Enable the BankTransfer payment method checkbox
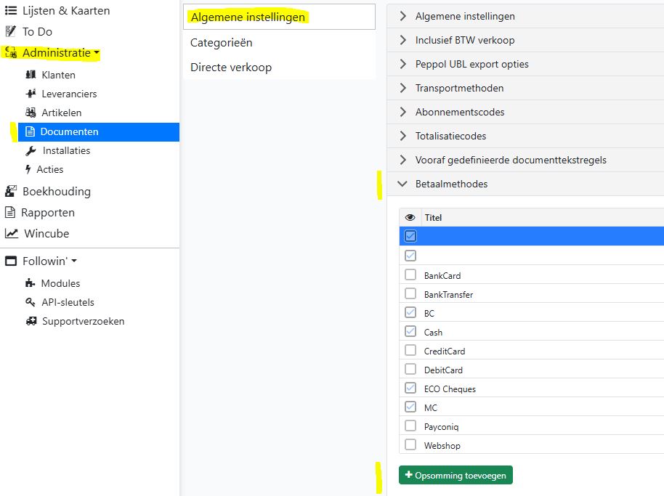This screenshot has width=664, height=496. 410,293
